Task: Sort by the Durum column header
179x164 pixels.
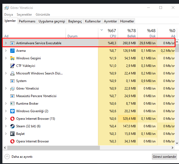Action: click(x=82, y=33)
